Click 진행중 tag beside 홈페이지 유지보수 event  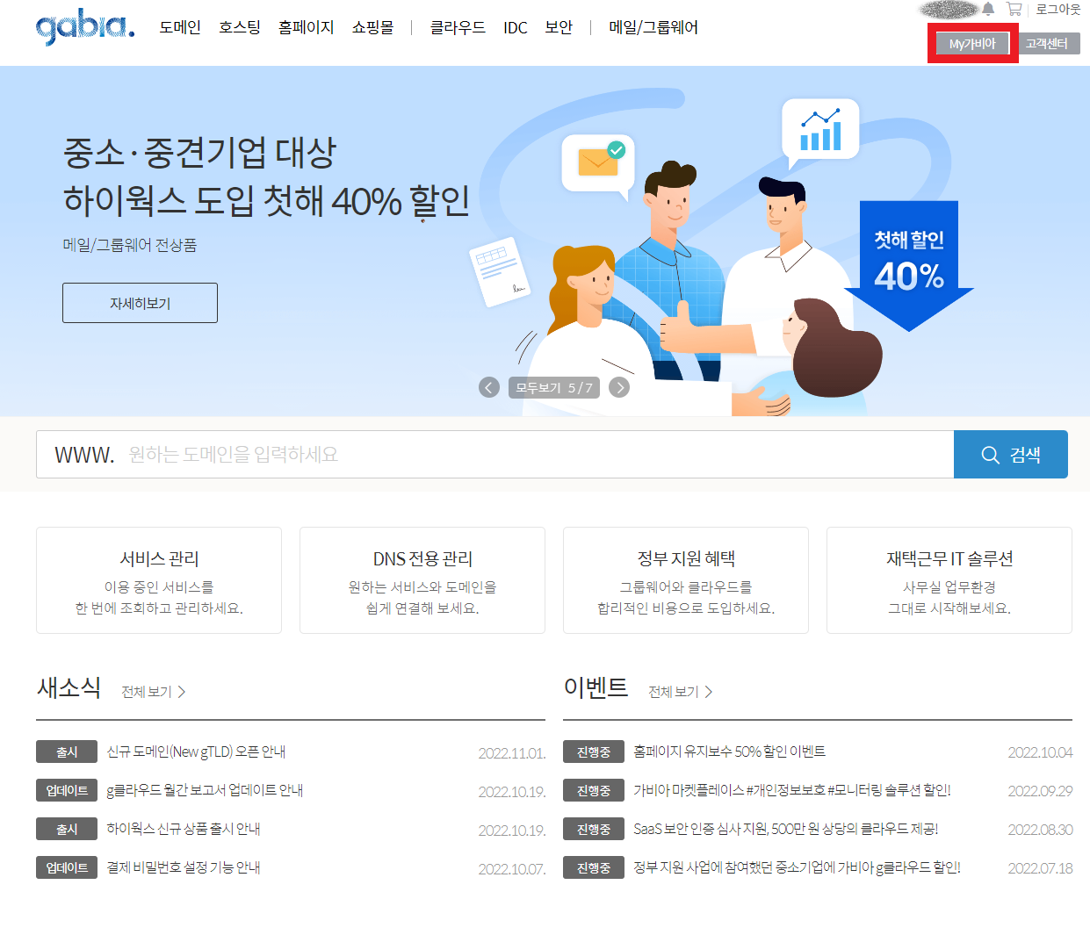[594, 752]
